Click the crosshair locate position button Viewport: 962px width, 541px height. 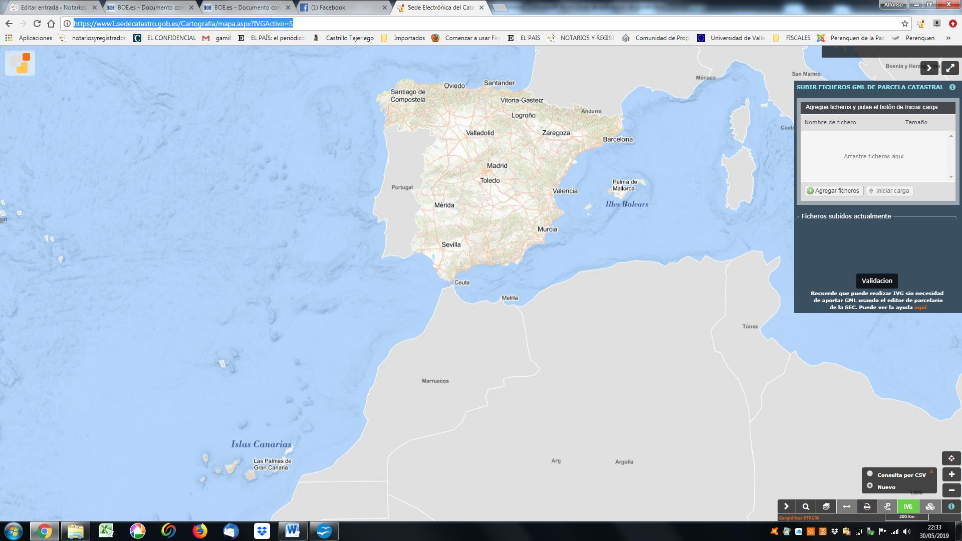951,458
